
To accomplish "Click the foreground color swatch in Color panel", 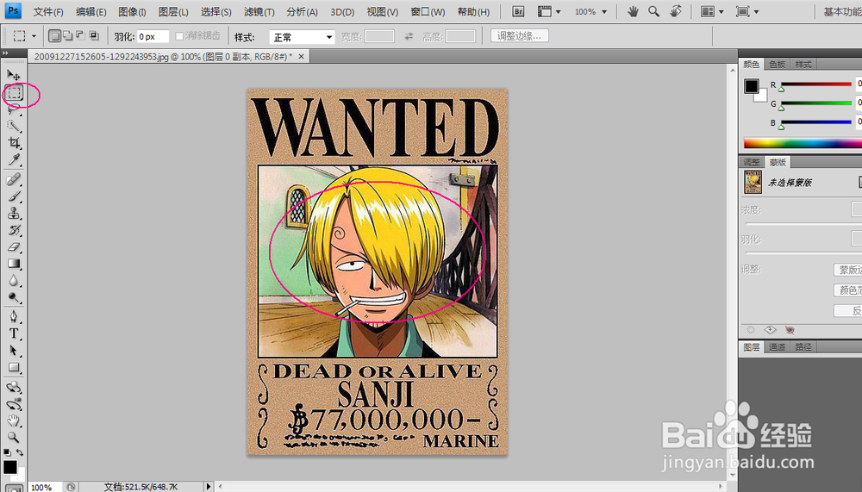I will tap(752, 86).
